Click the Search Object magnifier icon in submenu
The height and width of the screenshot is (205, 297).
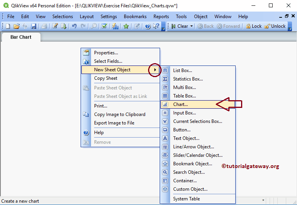pos(165,172)
